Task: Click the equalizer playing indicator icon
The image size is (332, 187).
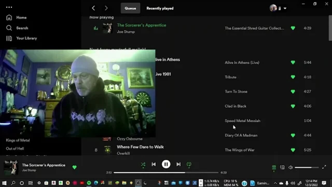Action: tap(96, 28)
